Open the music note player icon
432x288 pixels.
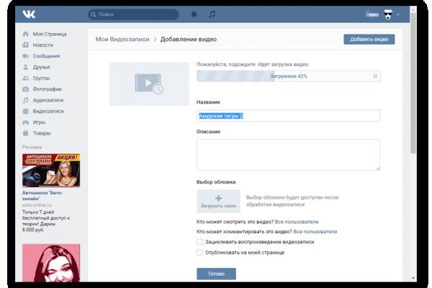tap(212, 14)
